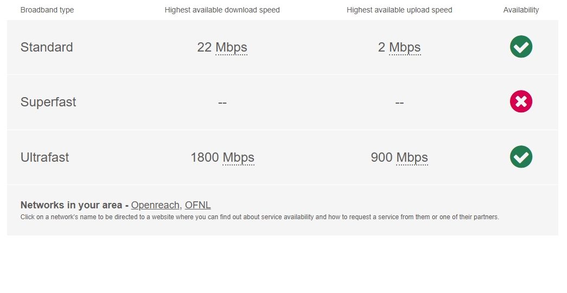
Task: Click Mbps abbreviation beside Standard 2 upload
Action: pos(405,47)
